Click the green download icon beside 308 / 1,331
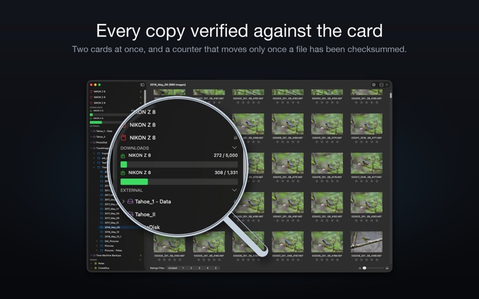 [x=123, y=173]
